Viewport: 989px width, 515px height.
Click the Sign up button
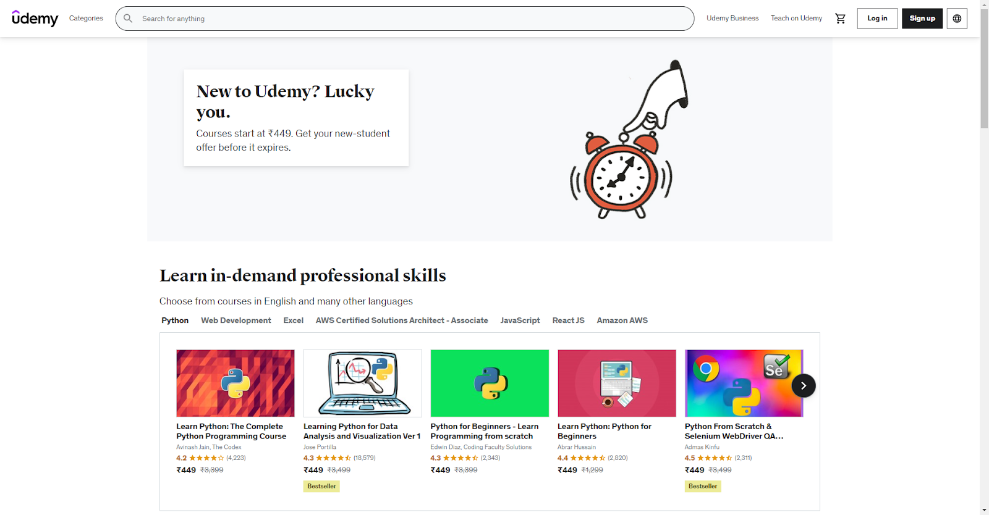click(922, 19)
